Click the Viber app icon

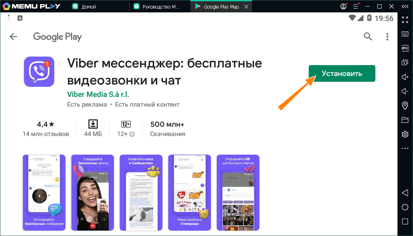coord(39,72)
